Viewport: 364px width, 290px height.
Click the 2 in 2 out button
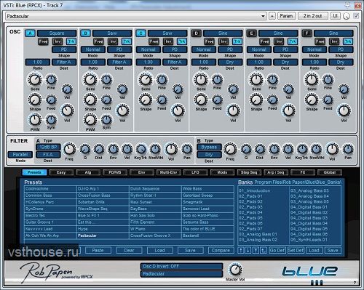pyautogui.click(x=313, y=16)
